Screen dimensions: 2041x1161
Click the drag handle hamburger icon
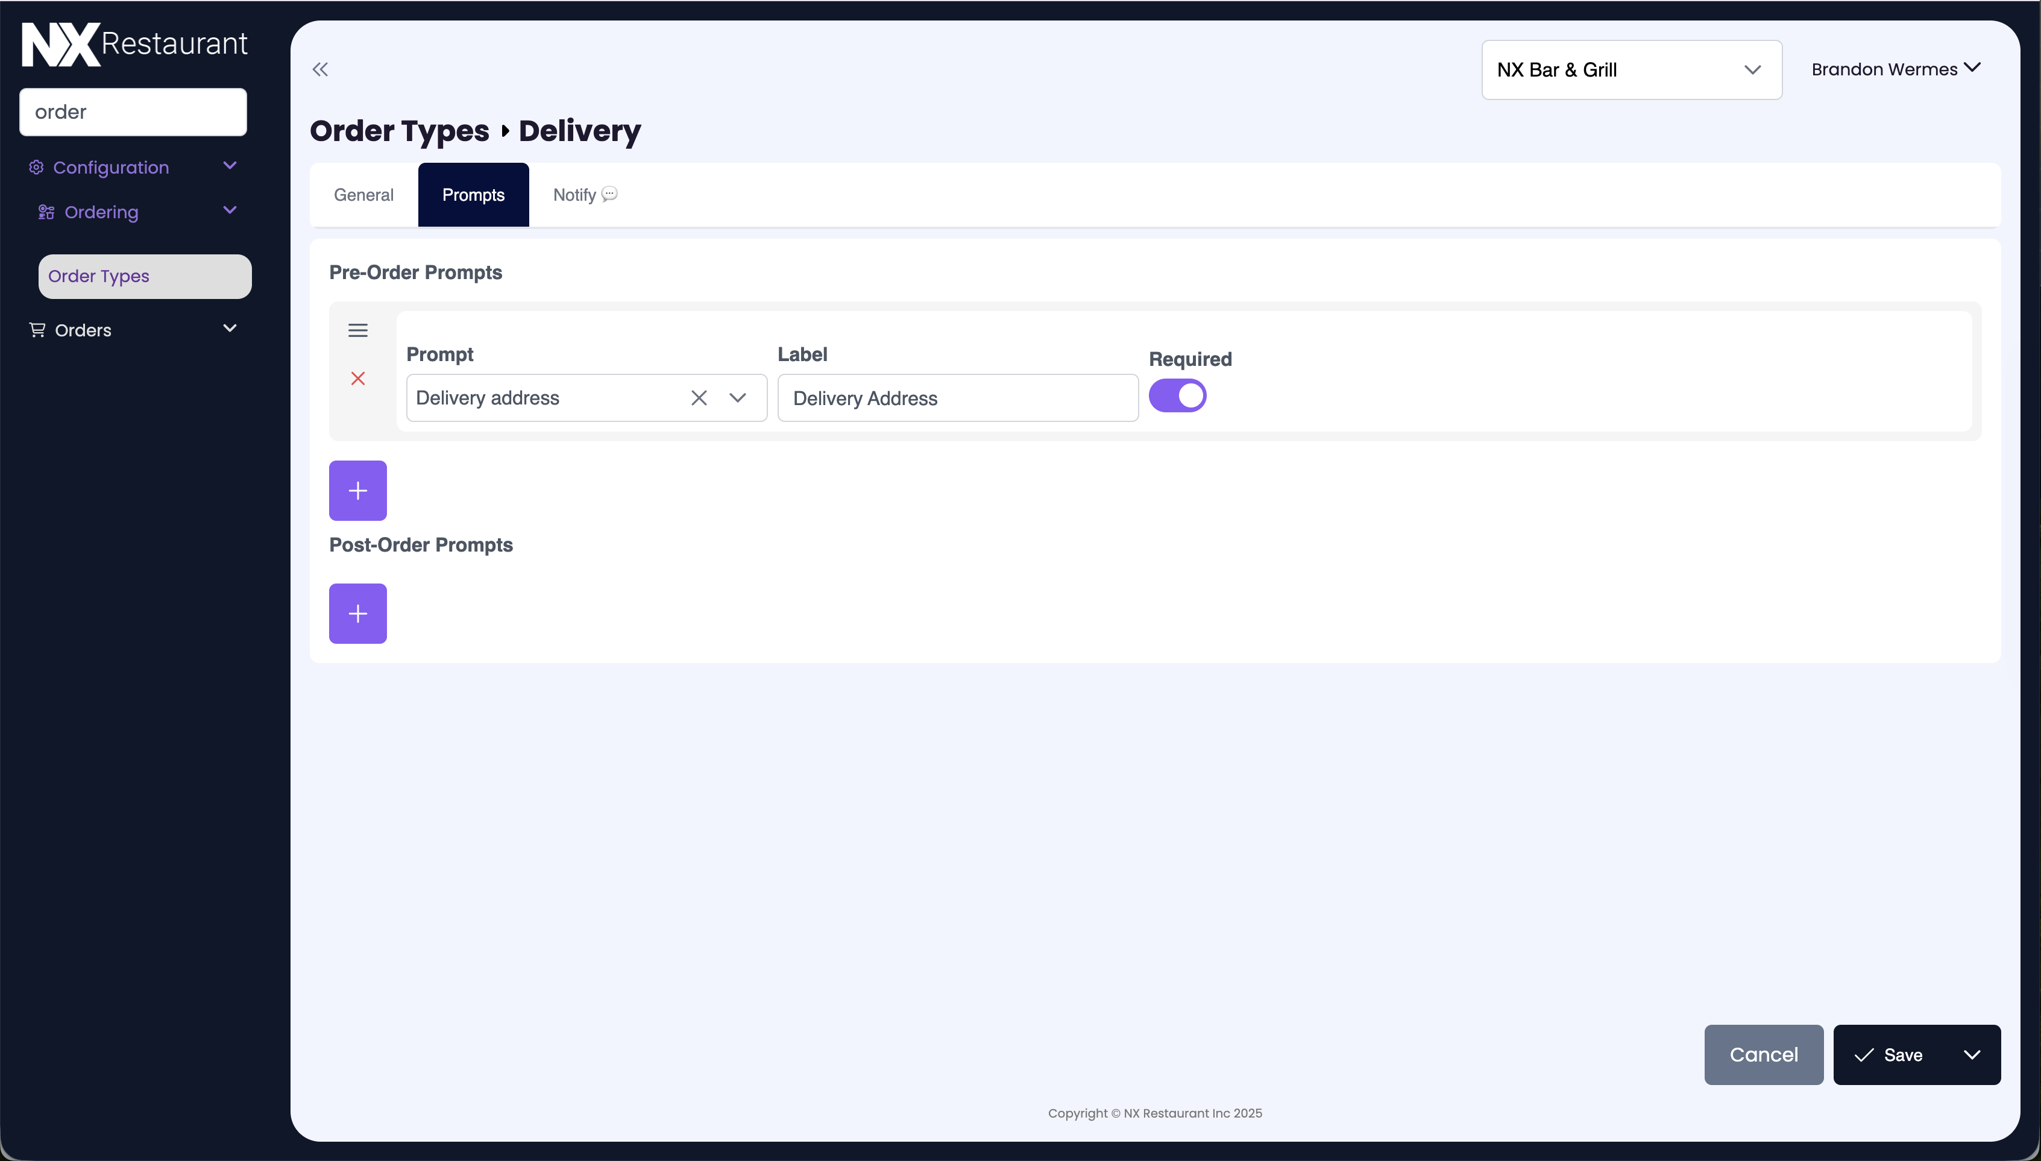coord(358,330)
